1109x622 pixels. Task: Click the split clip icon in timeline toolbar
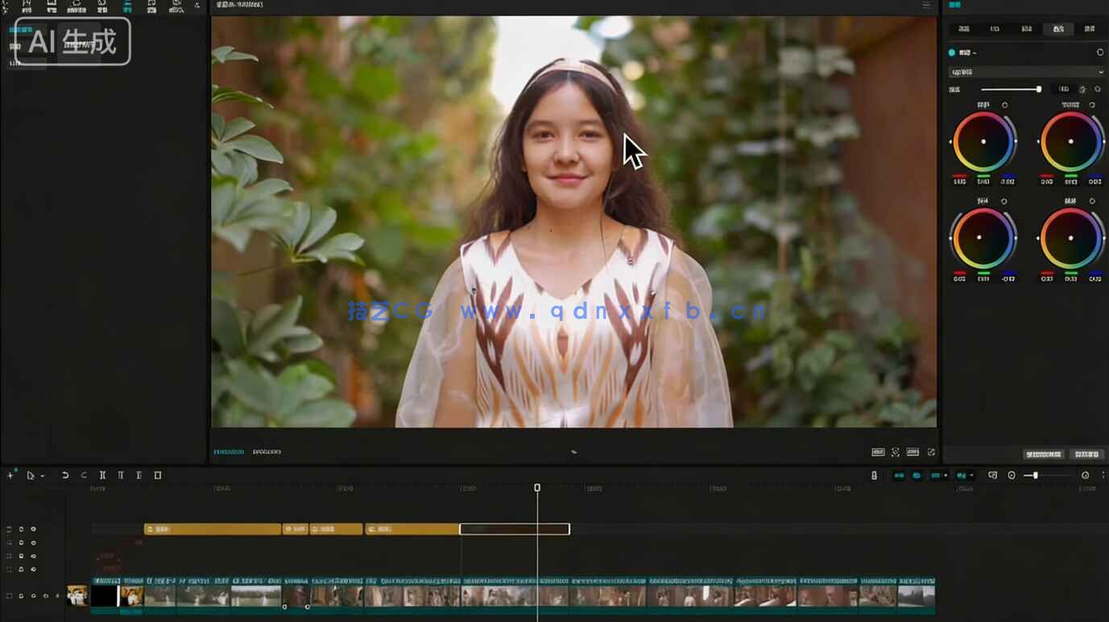[x=102, y=475]
